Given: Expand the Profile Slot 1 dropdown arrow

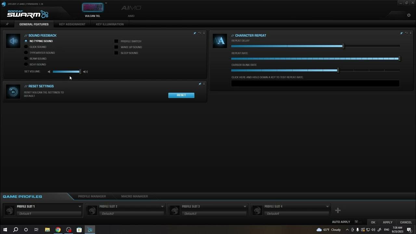Looking at the screenshot, I should [x=80, y=206].
